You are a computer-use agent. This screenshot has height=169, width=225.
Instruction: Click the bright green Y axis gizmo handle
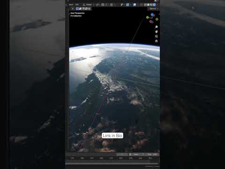click(147, 17)
